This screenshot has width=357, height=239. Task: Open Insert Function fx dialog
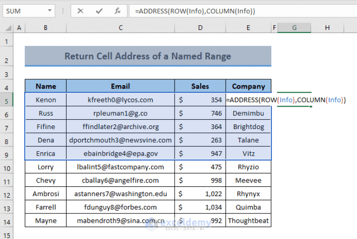[x=117, y=11]
